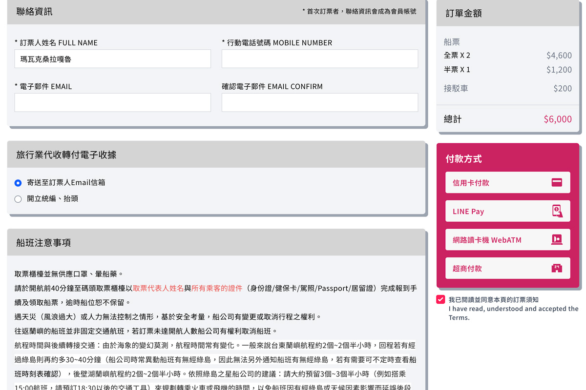Choose the 開立統編、抬頭 option

tap(18, 198)
